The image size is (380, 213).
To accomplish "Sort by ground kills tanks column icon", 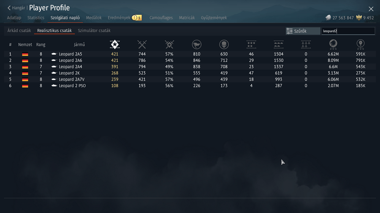I will (x=279, y=44).
